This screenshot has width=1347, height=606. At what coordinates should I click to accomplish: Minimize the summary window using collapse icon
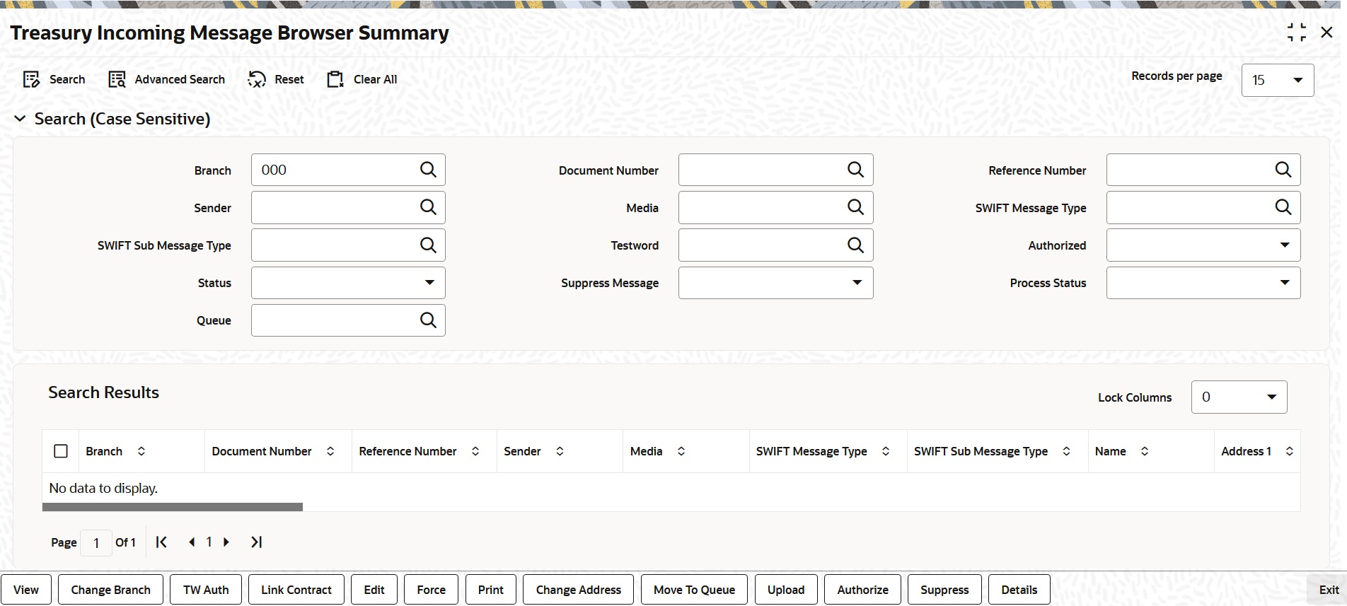1297,33
